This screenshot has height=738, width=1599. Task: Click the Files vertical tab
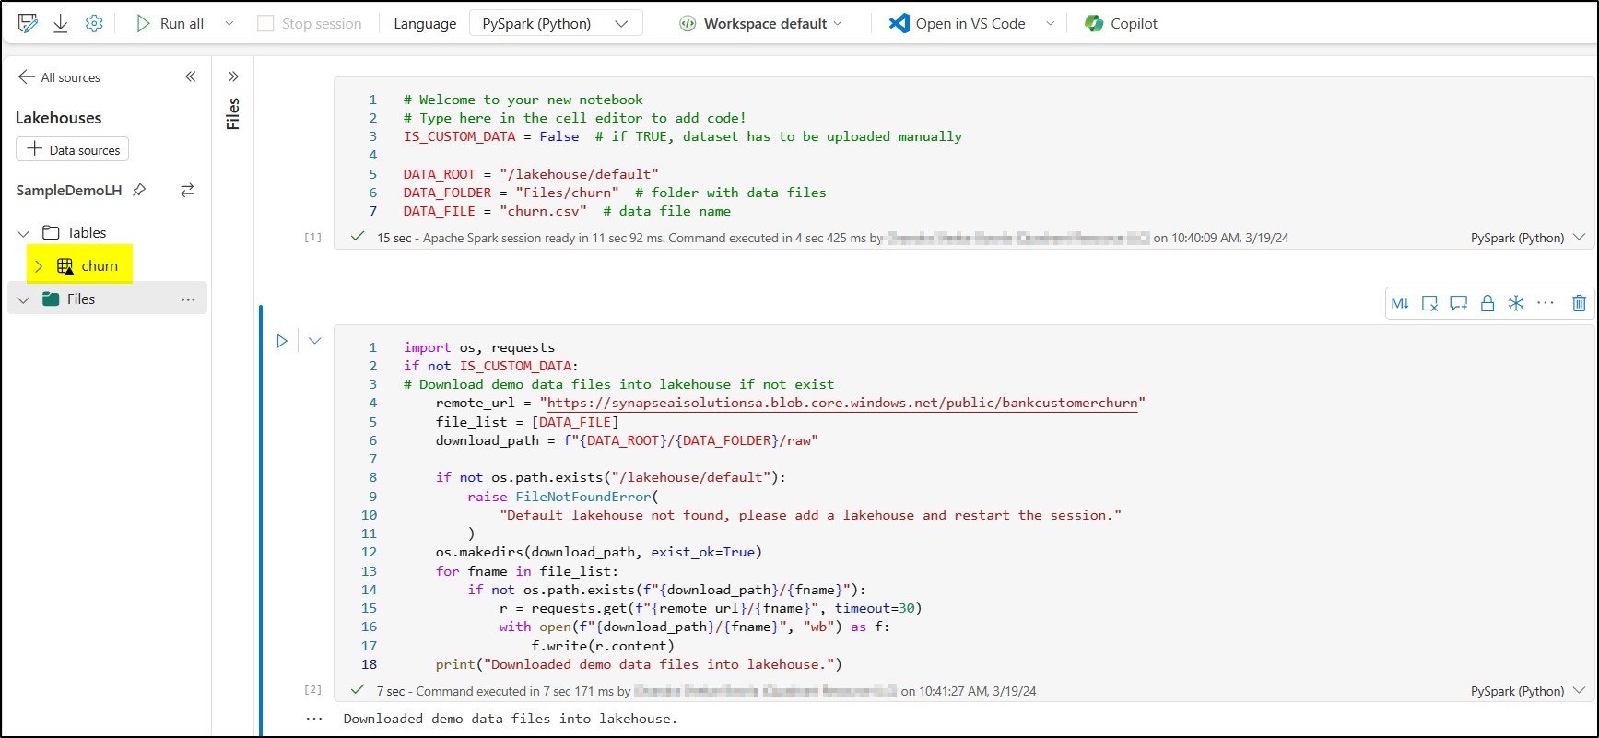[x=233, y=113]
